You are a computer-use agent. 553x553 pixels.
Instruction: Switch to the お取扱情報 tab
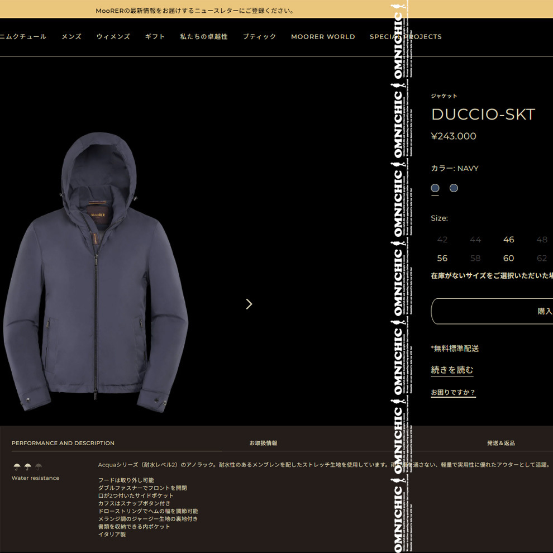263,443
